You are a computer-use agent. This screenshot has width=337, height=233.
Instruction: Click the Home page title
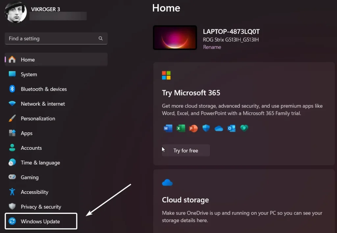[166, 8]
